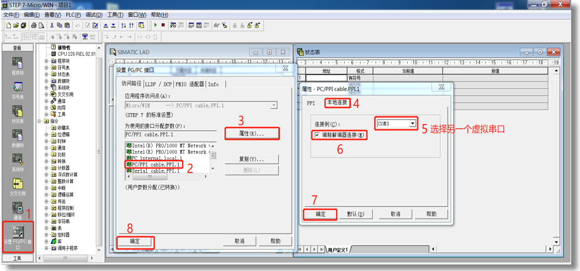Click the 查看 header in navigation bar
The image size is (580, 271).
pos(17,48)
